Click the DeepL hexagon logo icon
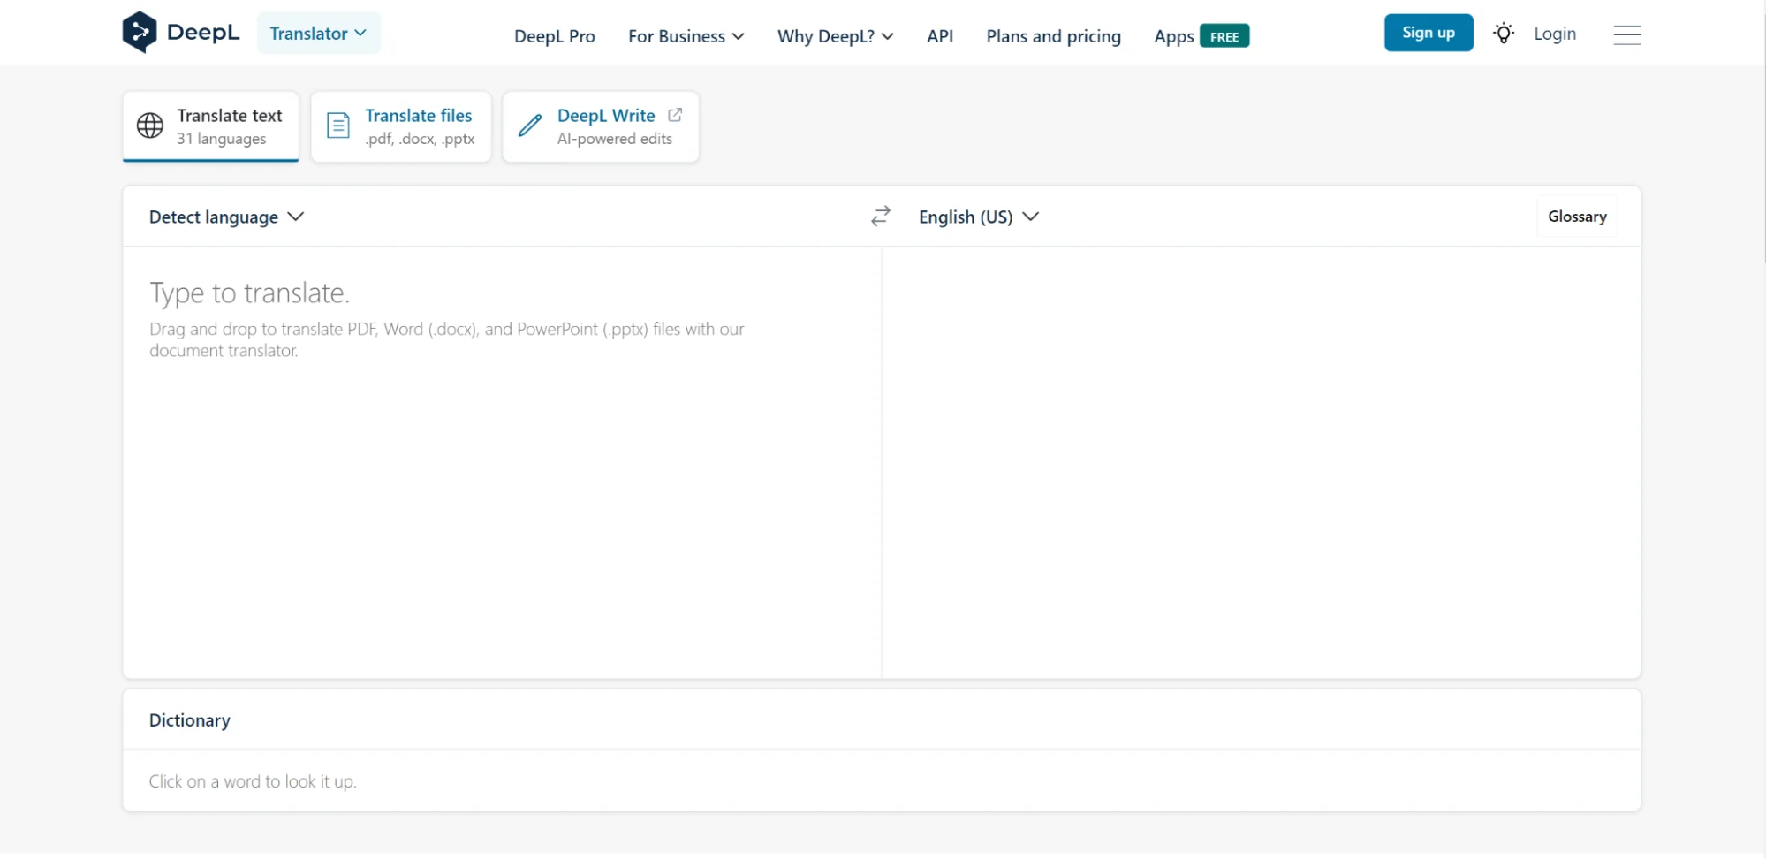The height and width of the screenshot is (860, 1766). 139,33
